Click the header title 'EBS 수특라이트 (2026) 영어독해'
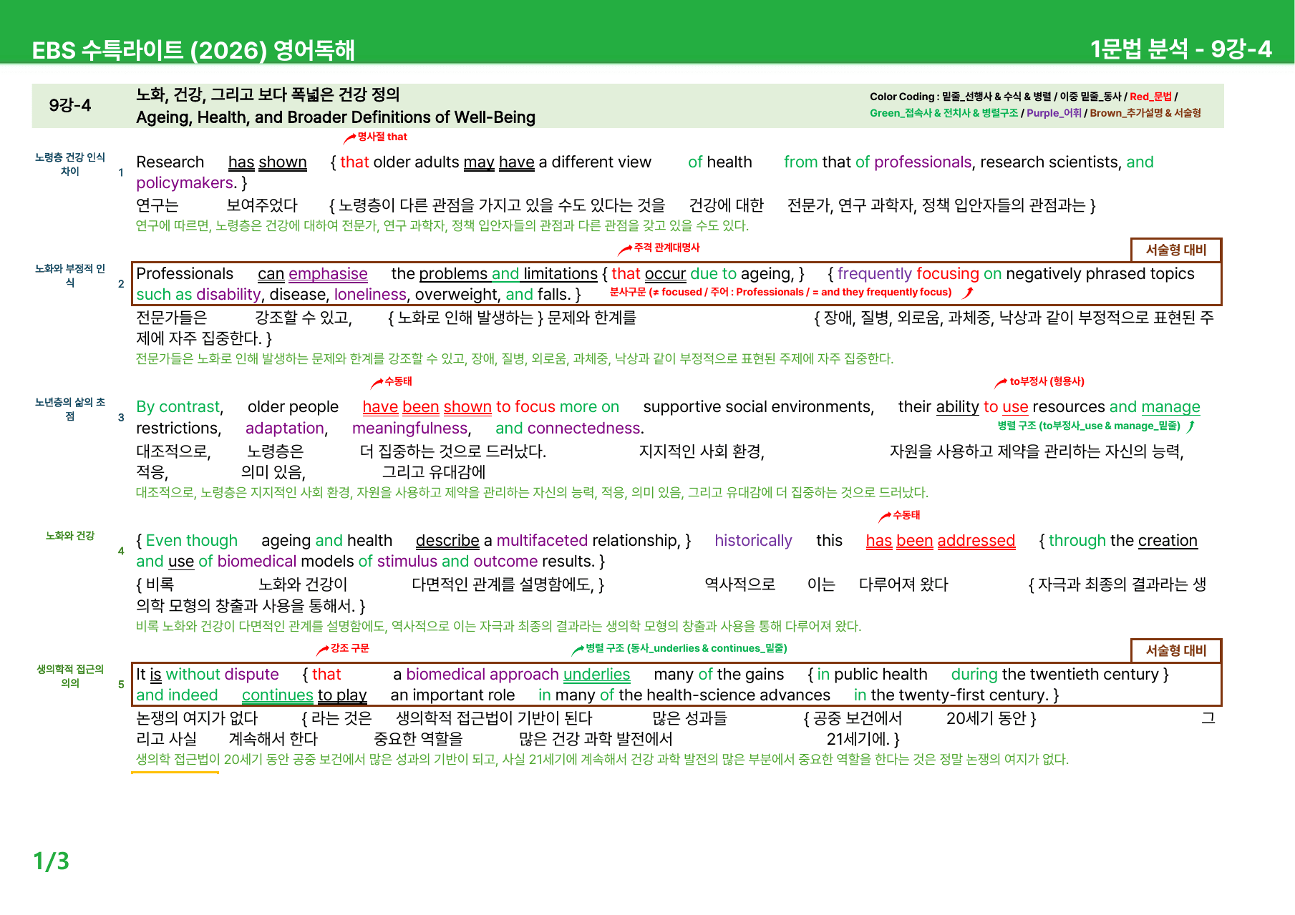The height and width of the screenshot is (915, 1295). (193, 50)
